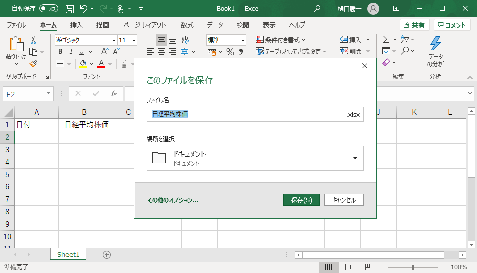Open the 挿入 ribbon tab

click(x=76, y=25)
